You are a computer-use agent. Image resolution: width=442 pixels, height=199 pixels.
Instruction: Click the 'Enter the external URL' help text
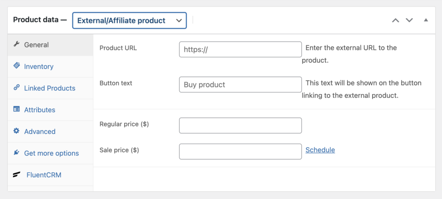point(350,54)
